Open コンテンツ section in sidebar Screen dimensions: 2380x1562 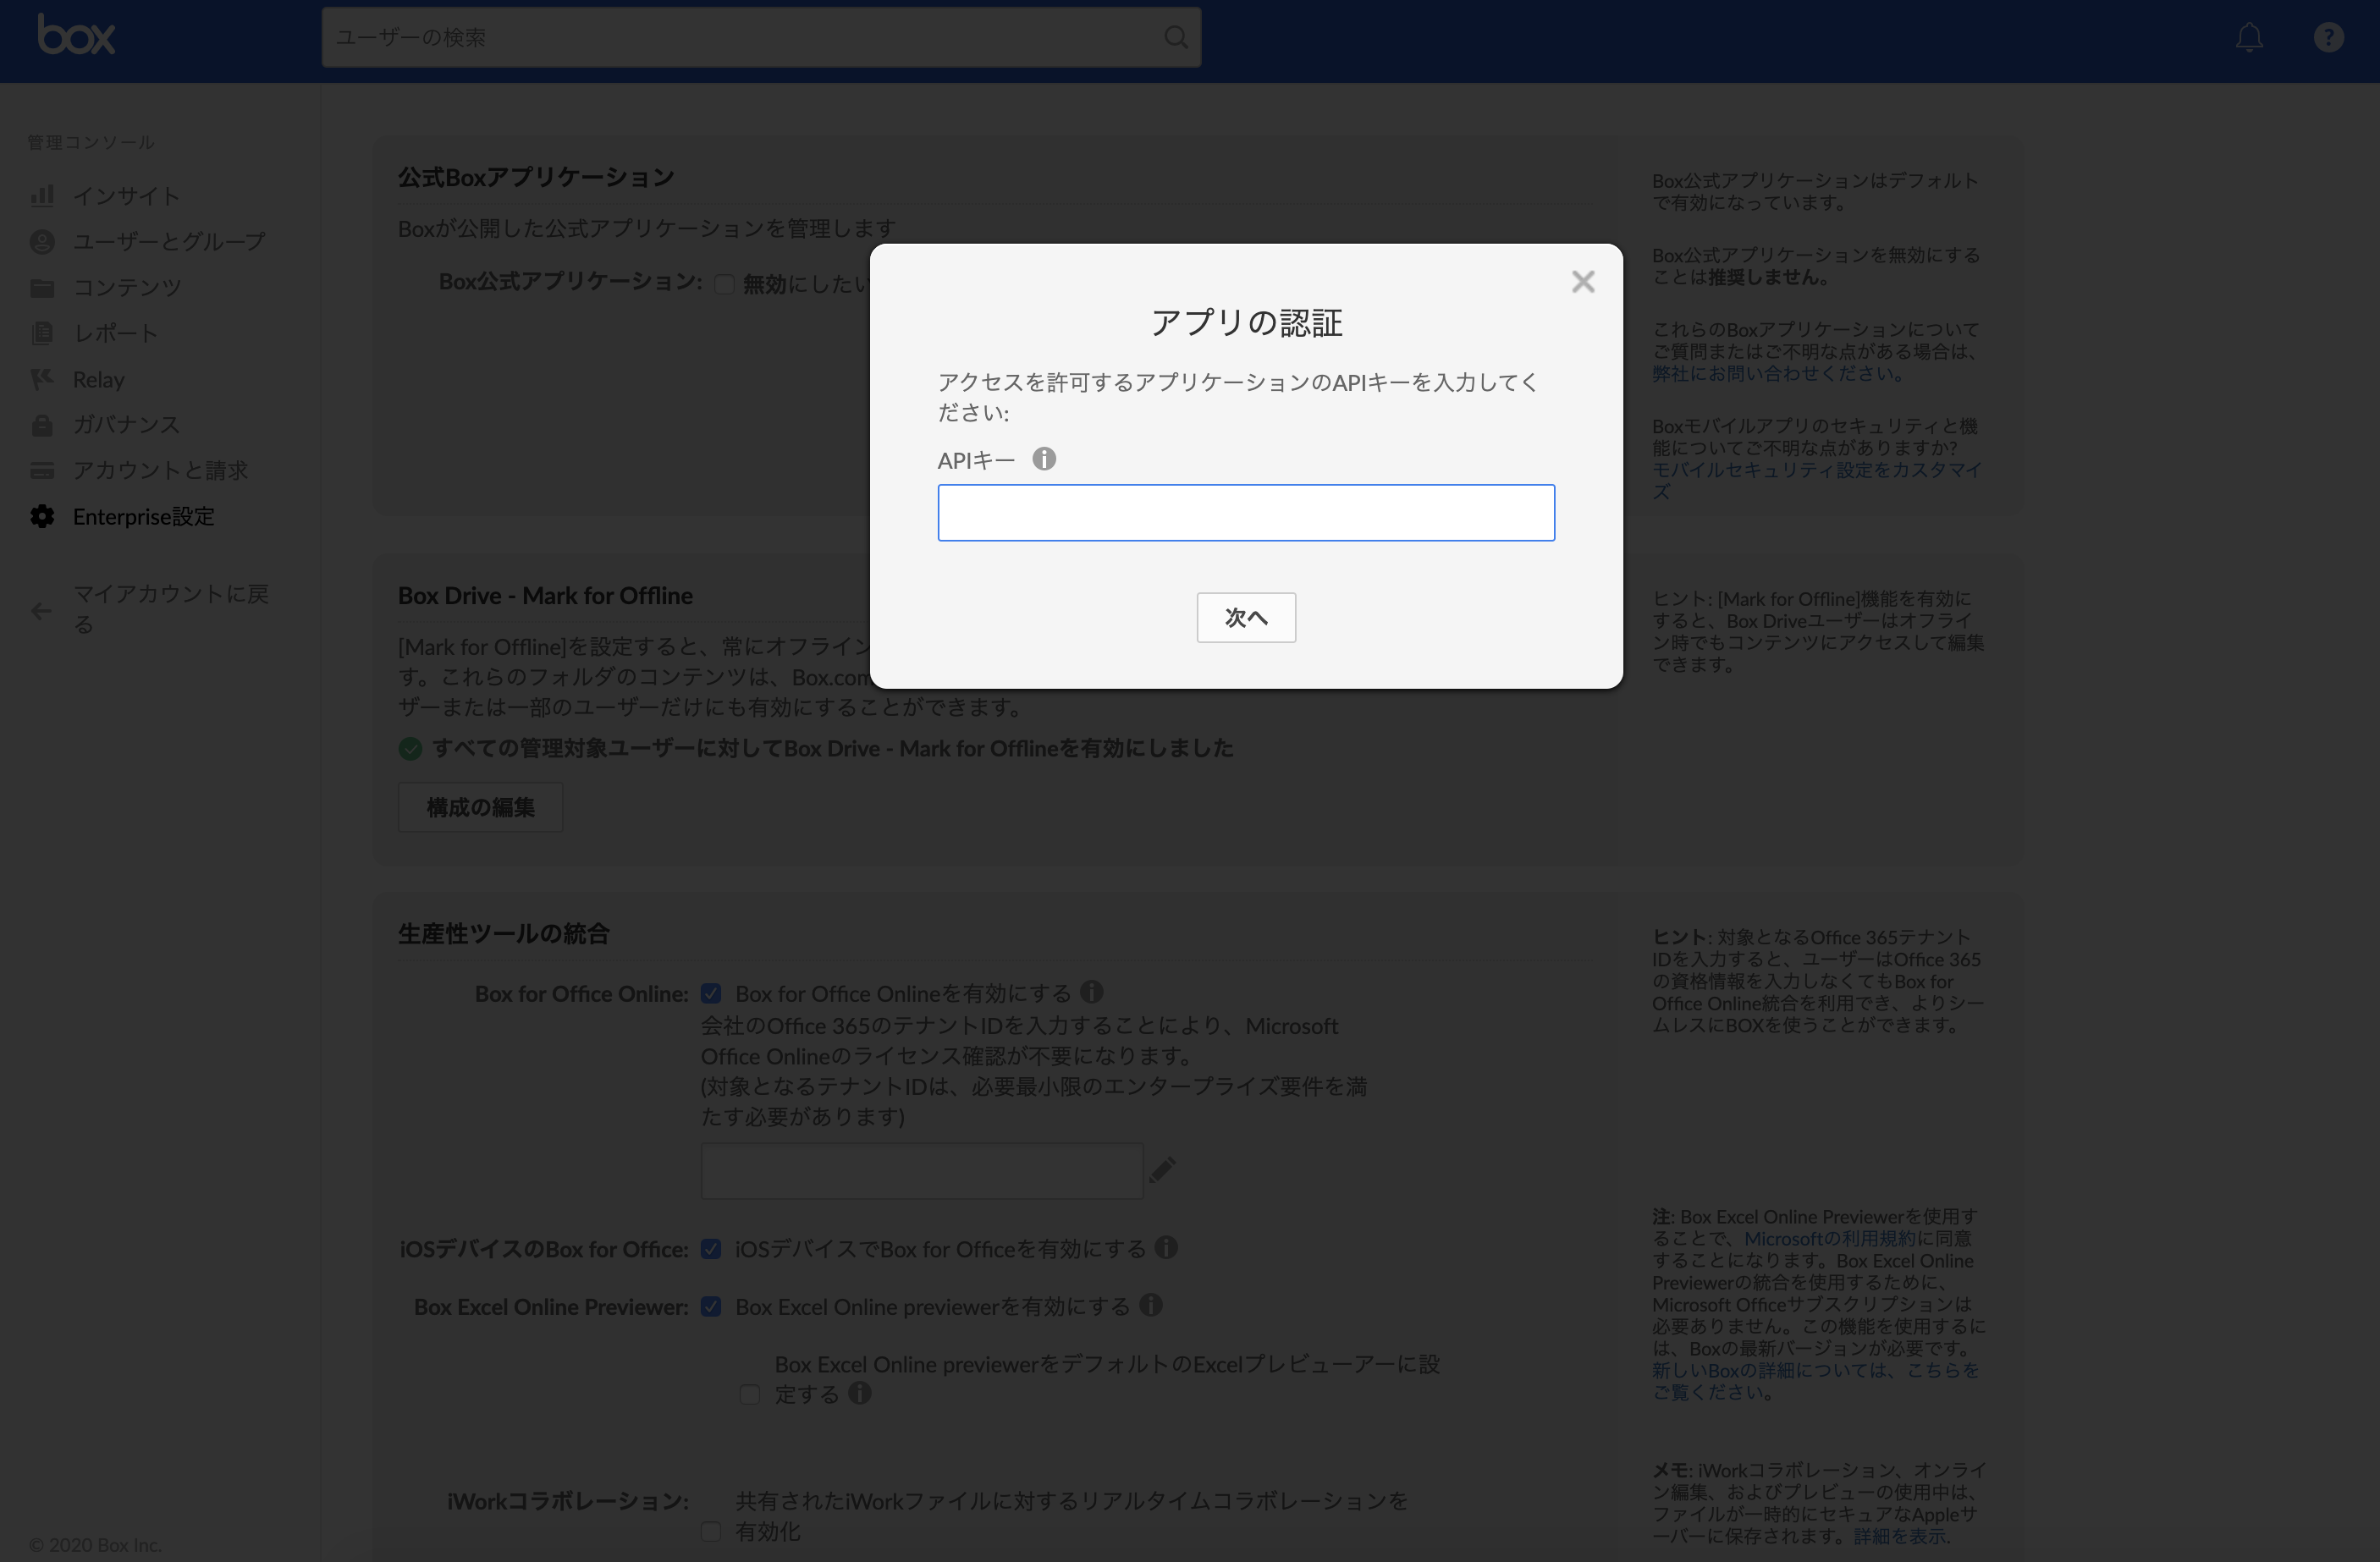(x=125, y=287)
